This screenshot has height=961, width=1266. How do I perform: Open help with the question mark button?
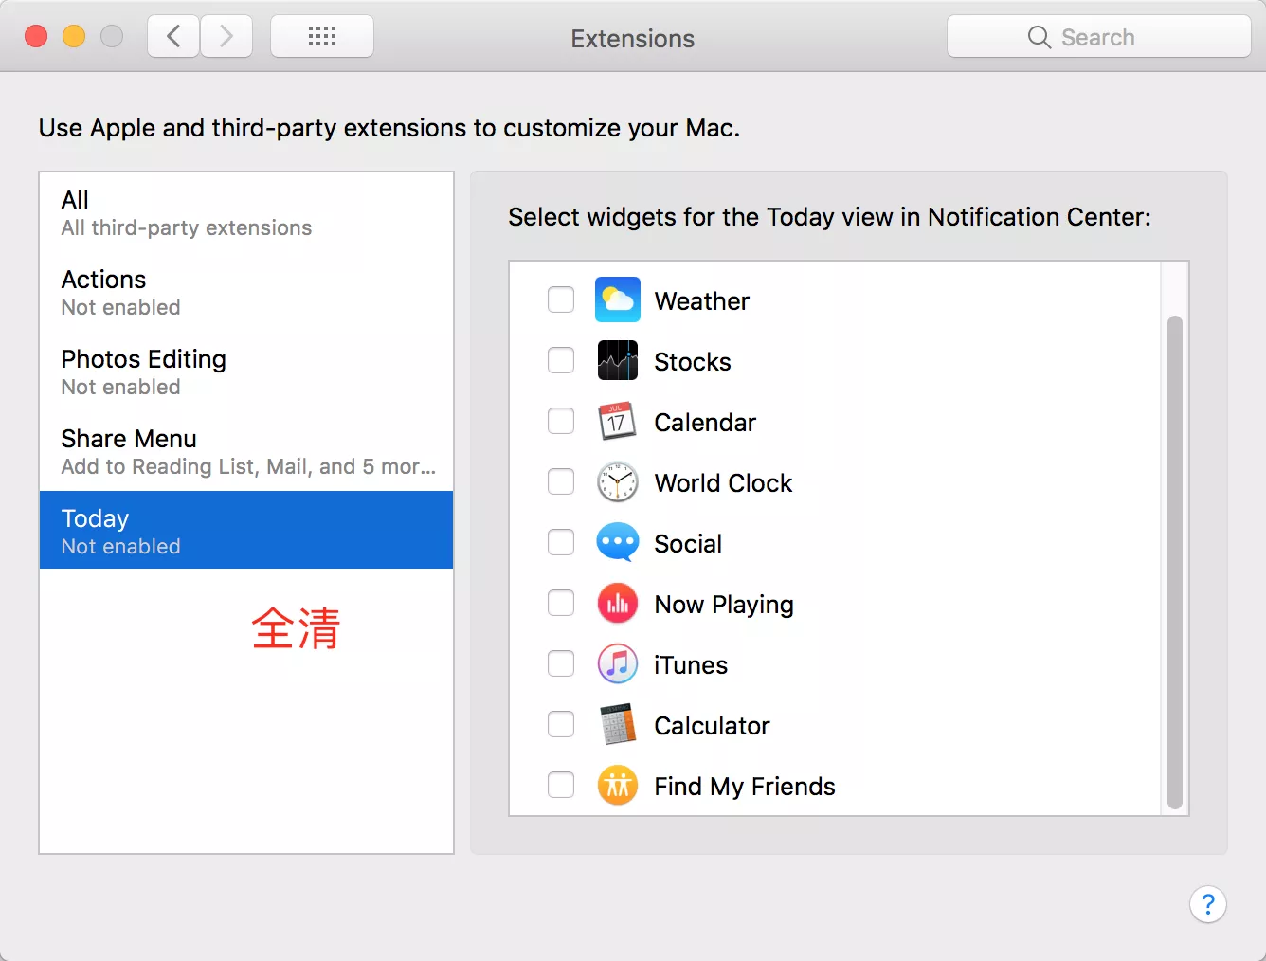coord(1208,904)
